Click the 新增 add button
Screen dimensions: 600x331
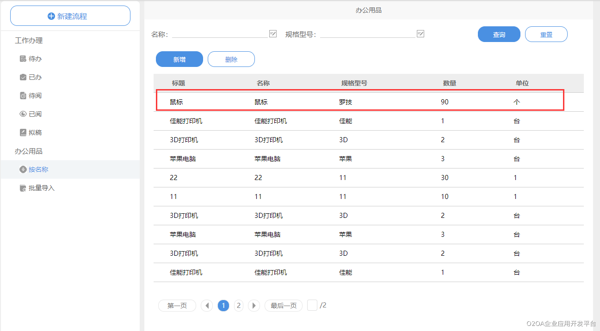[179, 59]
